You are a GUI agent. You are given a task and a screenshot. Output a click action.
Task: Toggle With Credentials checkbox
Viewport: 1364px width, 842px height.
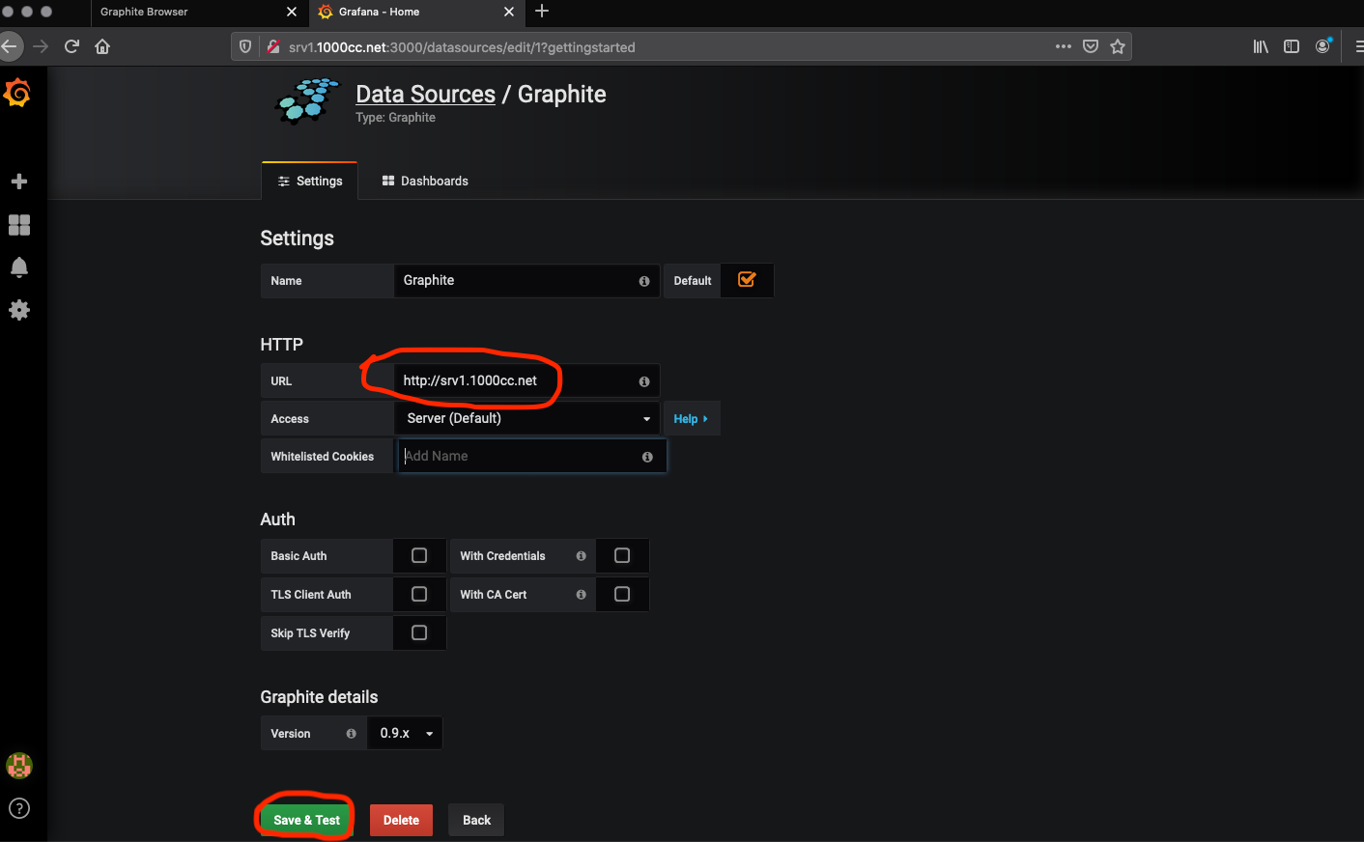point(622,555)
